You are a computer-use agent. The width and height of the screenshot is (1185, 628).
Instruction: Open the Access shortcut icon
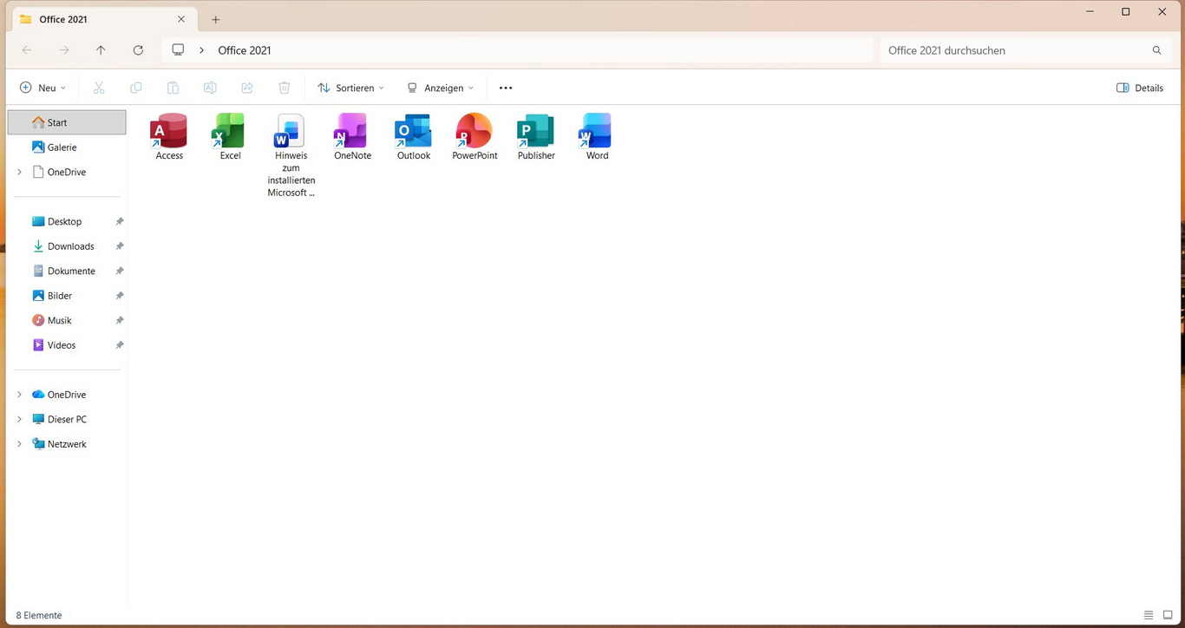point(169,131)
